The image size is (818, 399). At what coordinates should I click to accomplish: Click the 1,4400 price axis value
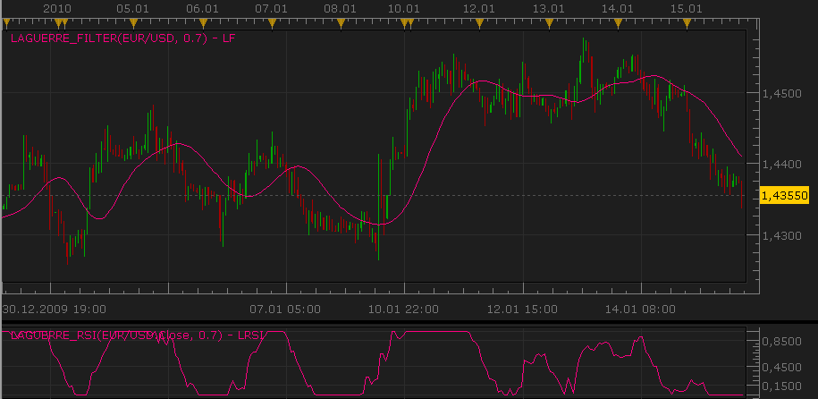tap(781, 165)
